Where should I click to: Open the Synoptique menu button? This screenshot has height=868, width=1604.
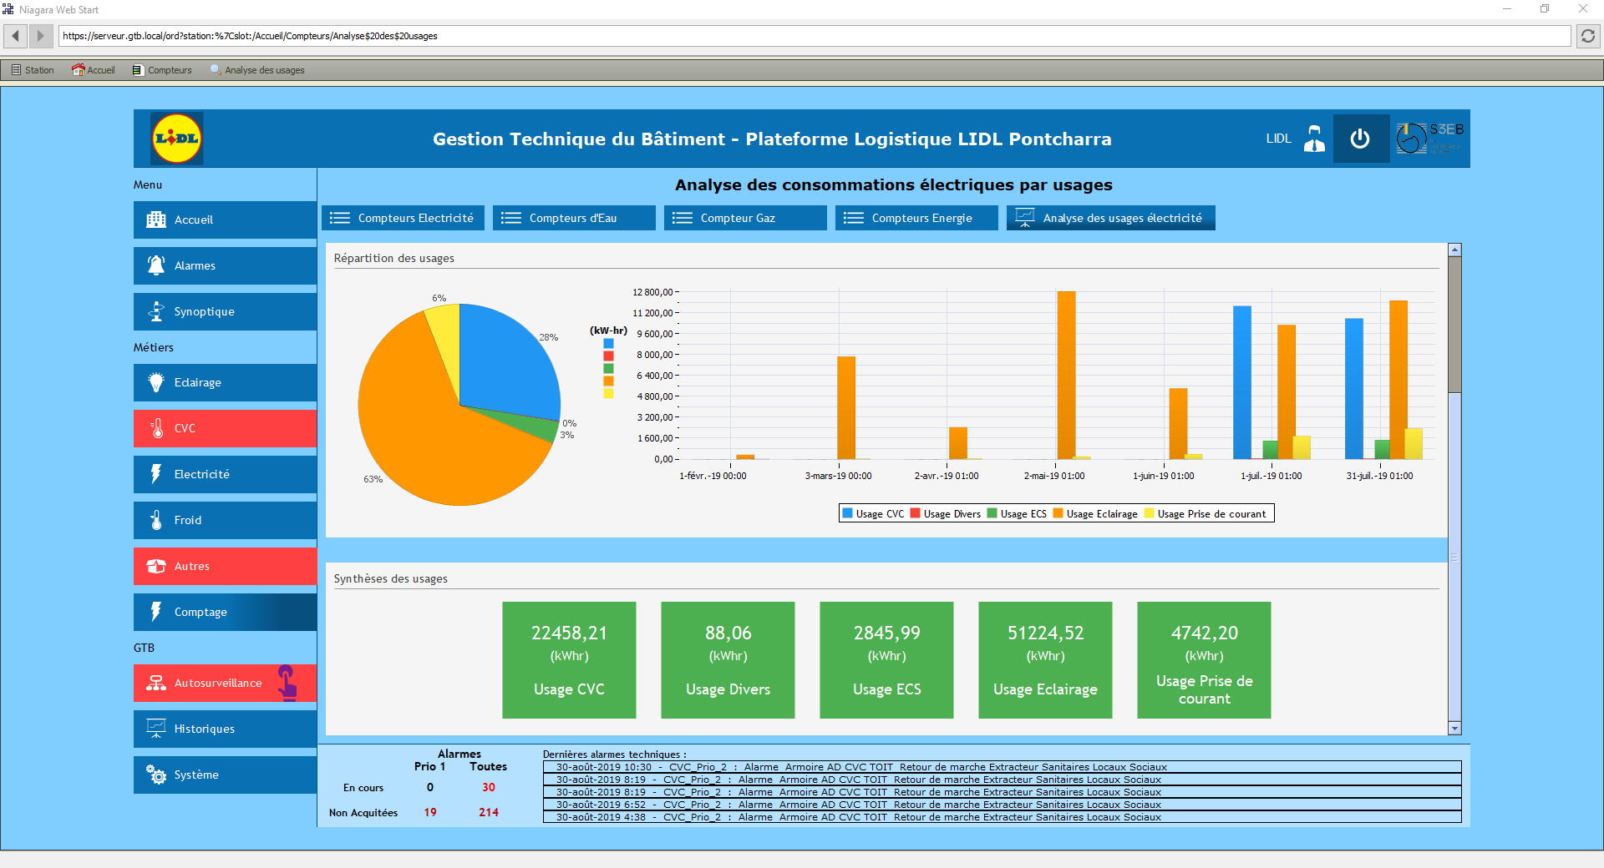click(225, 311)
